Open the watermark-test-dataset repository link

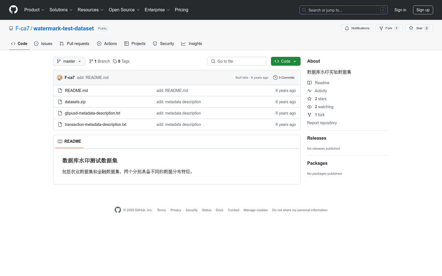coord(64,28)
